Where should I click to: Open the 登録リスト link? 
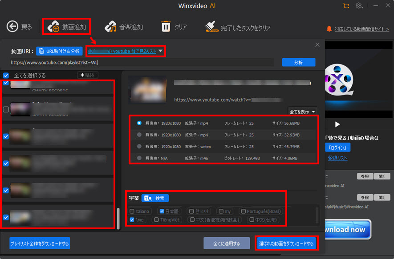(x=337, y=158)
